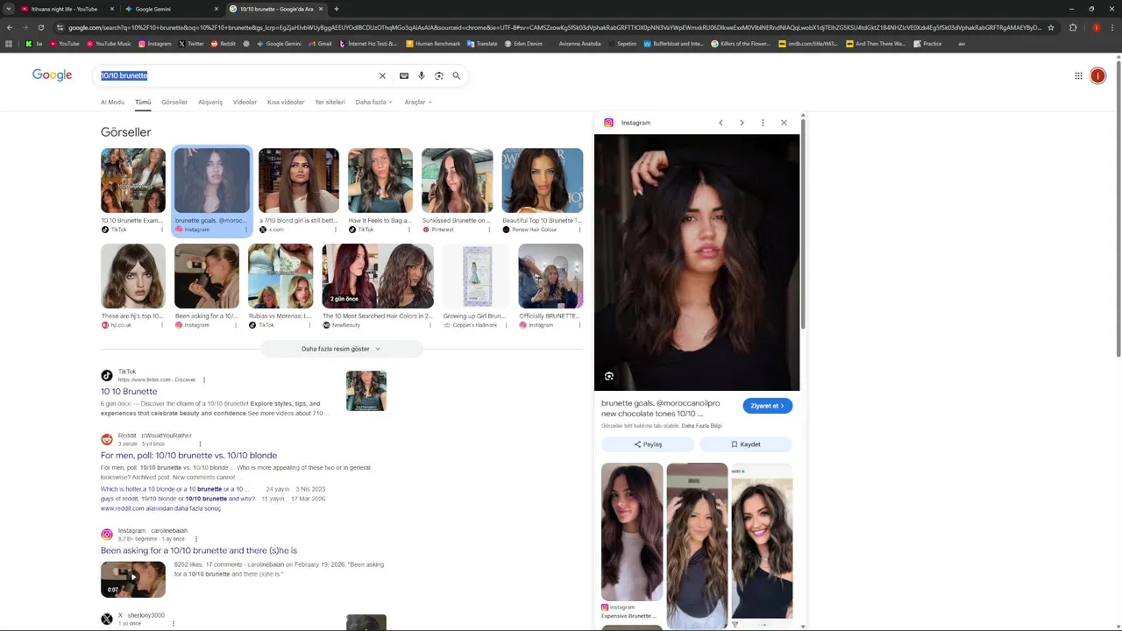This screenshot has width=1122, height=631.
Task: Click the Chrome address bar
Action: (x=552, y=27)
